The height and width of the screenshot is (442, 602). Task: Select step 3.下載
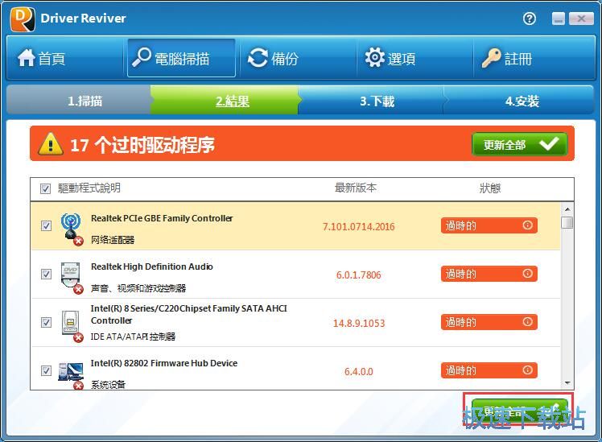(x=372, y=101)
